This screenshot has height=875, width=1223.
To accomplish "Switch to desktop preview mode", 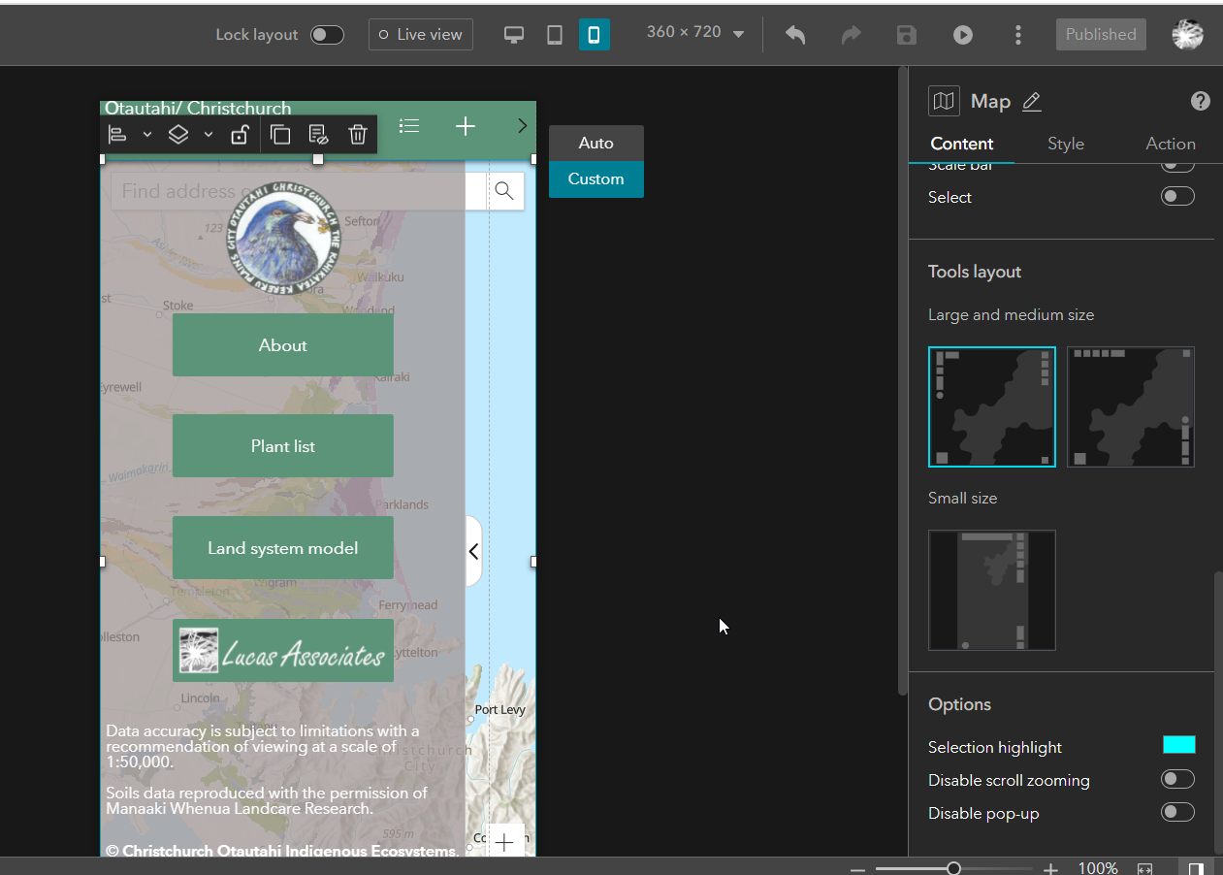I will (513, 34).
